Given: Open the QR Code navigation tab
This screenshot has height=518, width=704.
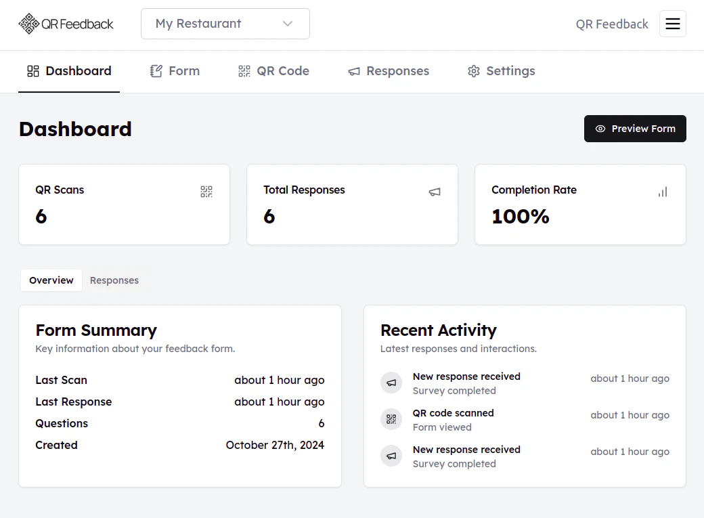Looking at the screenshot, I should click(273, 70).
